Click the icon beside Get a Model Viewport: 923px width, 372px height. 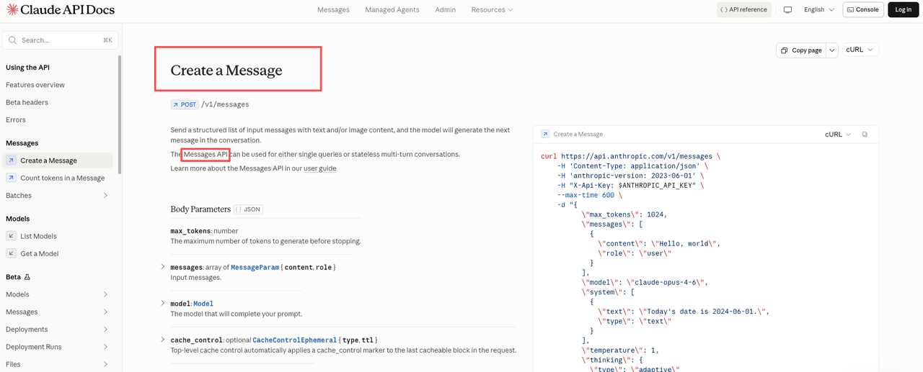coord(11,253)
